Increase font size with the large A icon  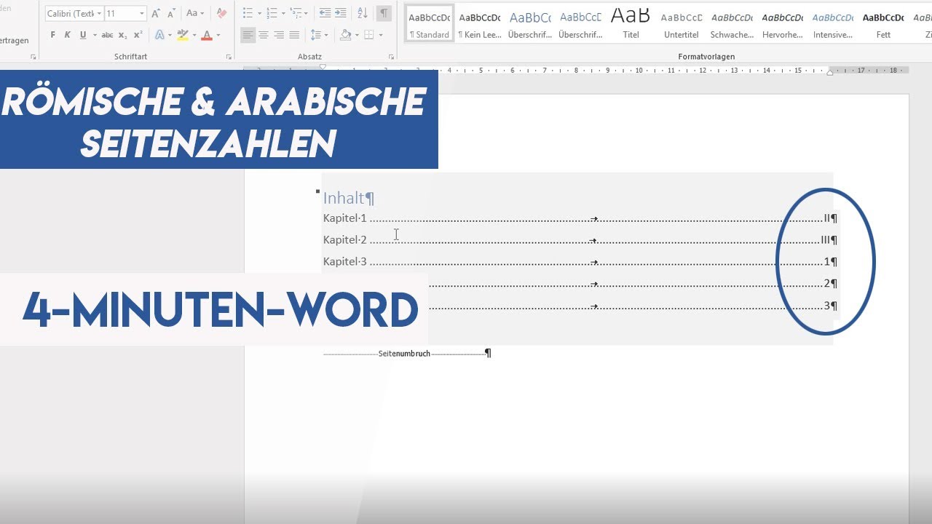tap(156, 13)
